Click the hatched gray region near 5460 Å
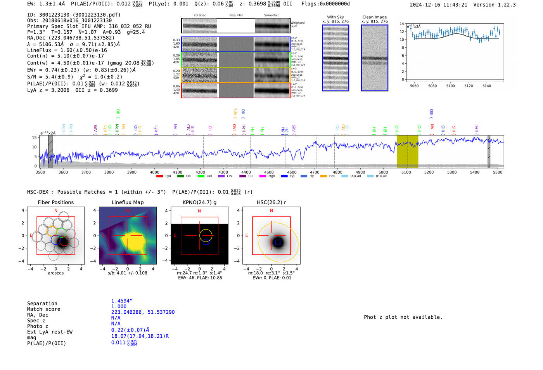Image resolution: width=543 pixels, height=370 pixels. point(489,151)
